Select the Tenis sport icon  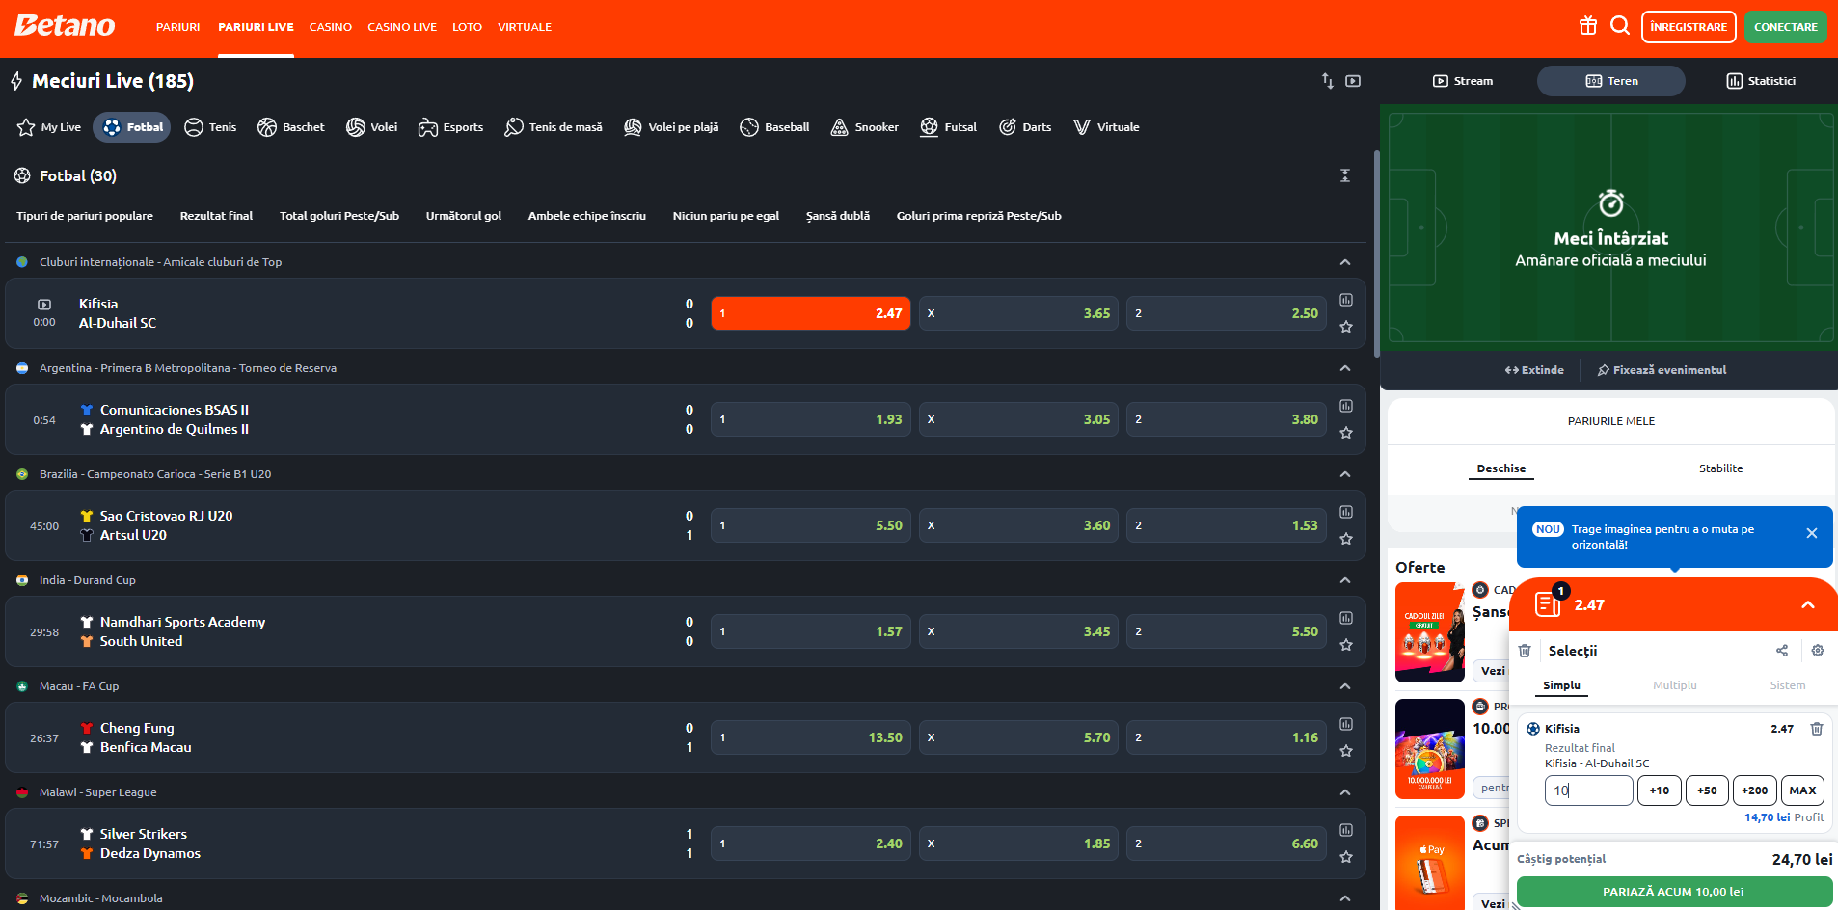coord(210,127)
